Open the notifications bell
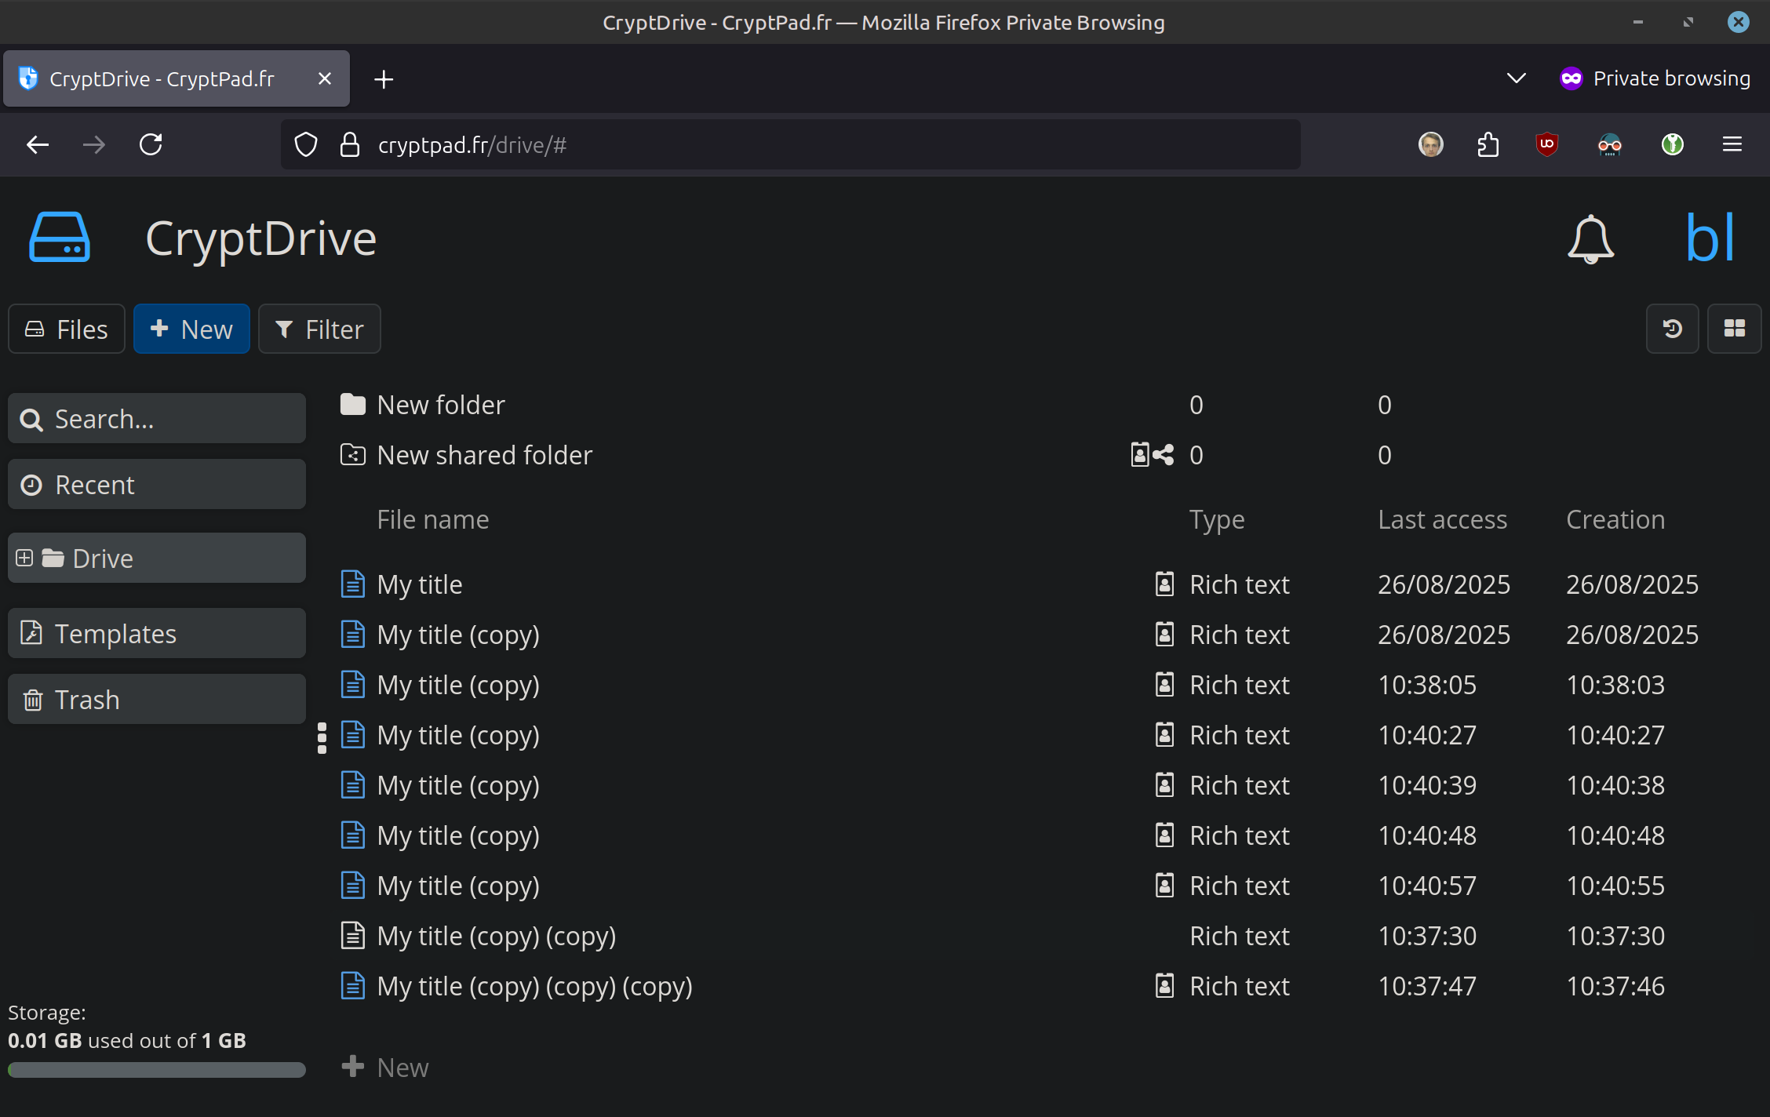 tap(1590, 238)
